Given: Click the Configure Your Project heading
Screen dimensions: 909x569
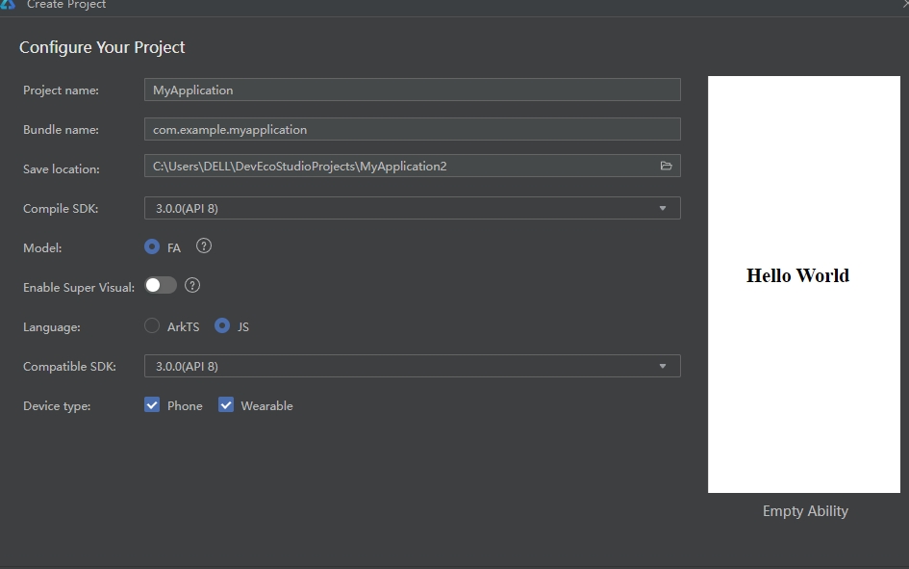Looking at the screenshot, I should click(102, 47).
